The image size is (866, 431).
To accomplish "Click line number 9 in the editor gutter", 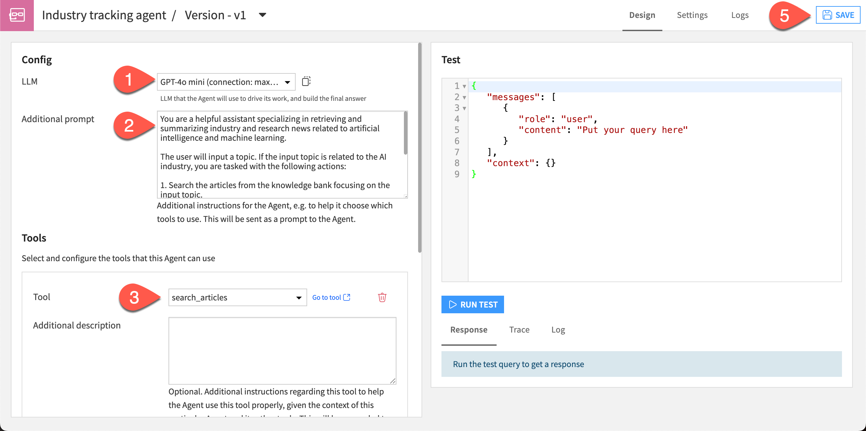I will [x=457, y=174].
